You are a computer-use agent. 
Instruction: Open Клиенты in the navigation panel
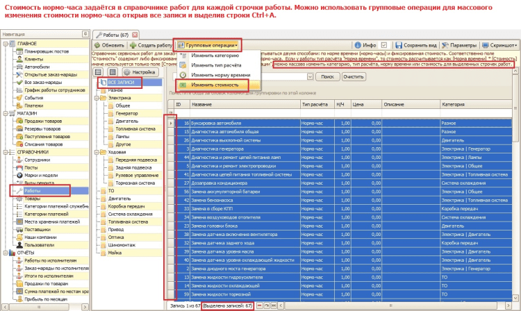pos(35,59)
